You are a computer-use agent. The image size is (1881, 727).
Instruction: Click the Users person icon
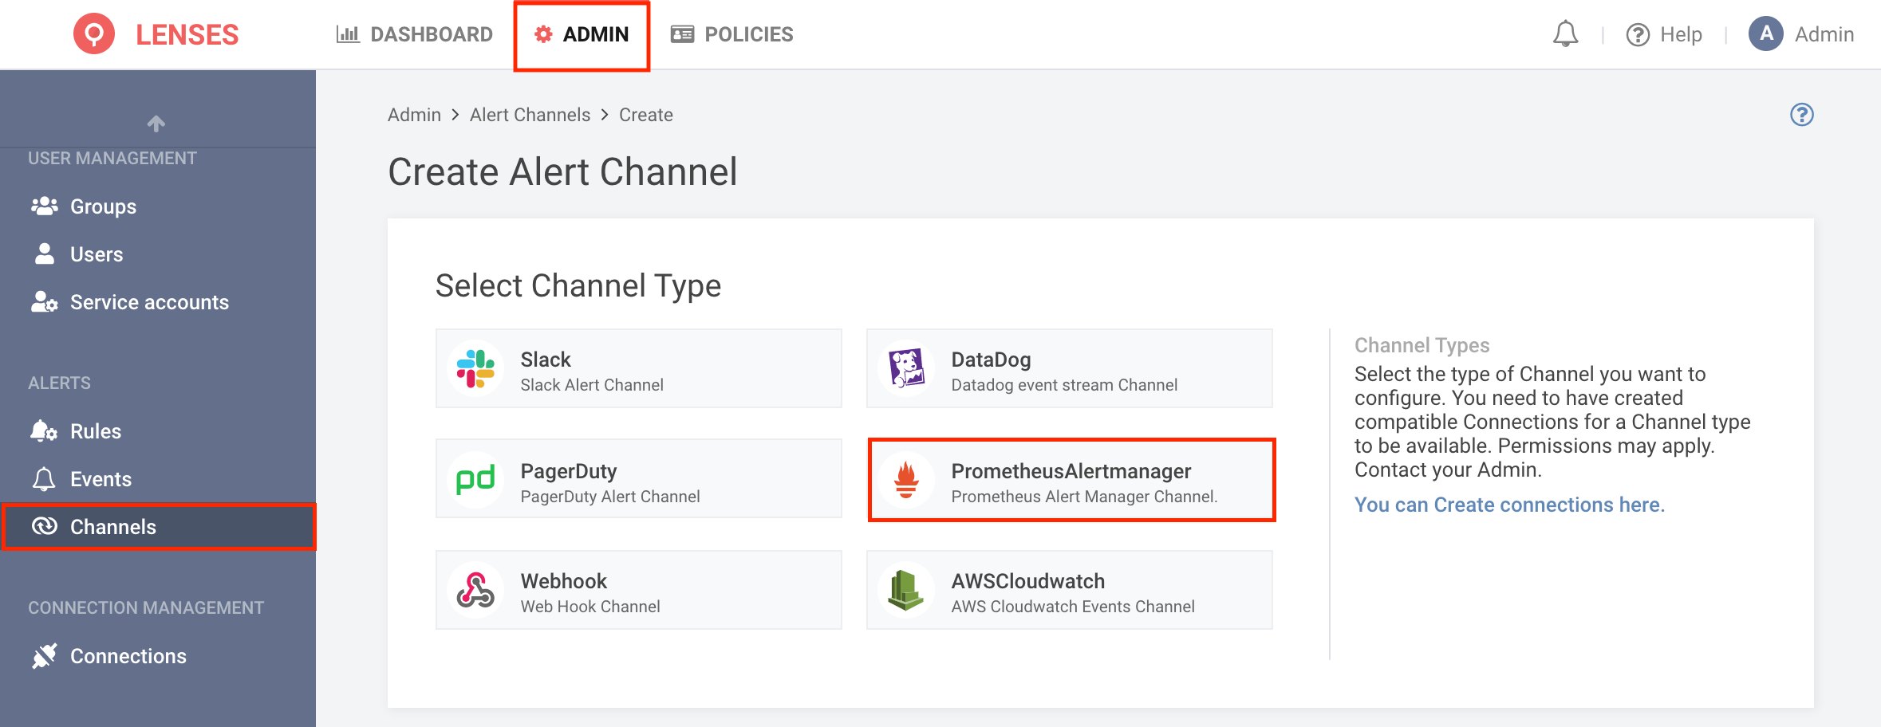coord(45,253)
